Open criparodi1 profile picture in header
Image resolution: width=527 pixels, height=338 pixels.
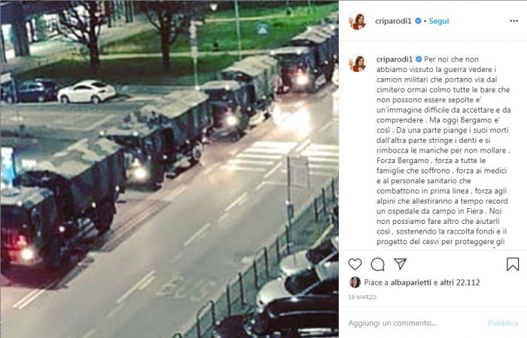pyautogui.click(x=358, y=21)
